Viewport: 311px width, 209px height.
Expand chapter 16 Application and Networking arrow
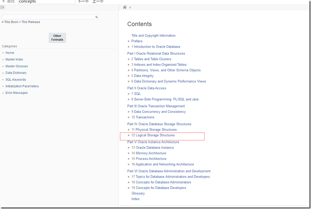(129, 164)
